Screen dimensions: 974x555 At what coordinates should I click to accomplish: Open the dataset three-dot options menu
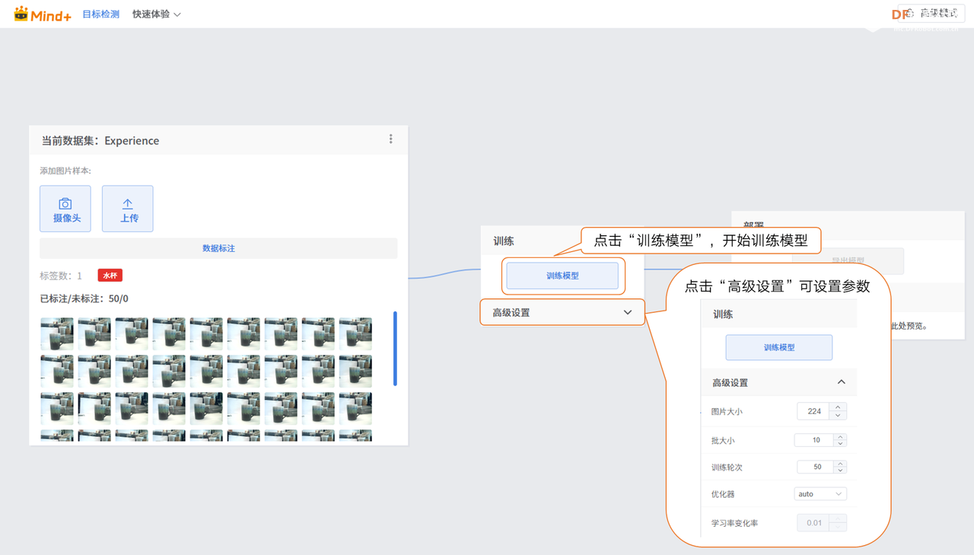tap(390, 139)
